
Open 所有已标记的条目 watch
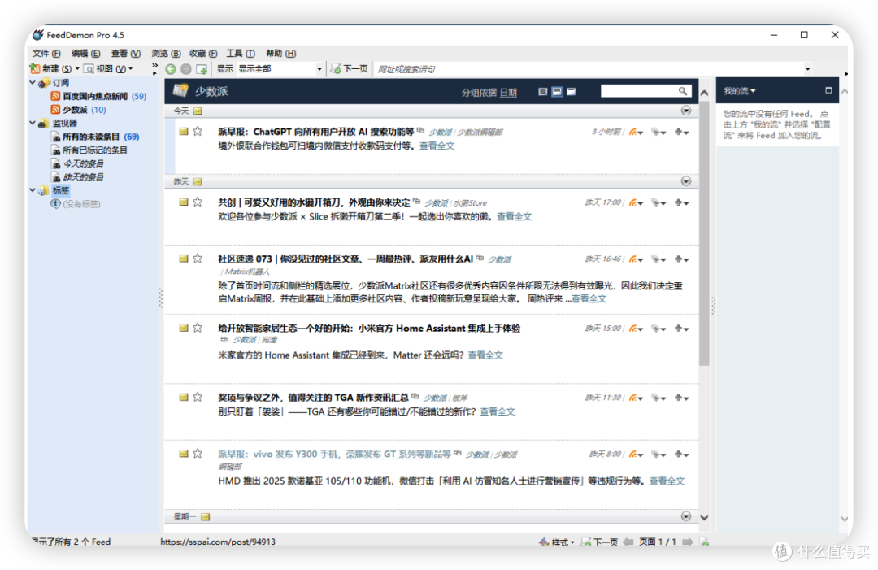(89, 150)
